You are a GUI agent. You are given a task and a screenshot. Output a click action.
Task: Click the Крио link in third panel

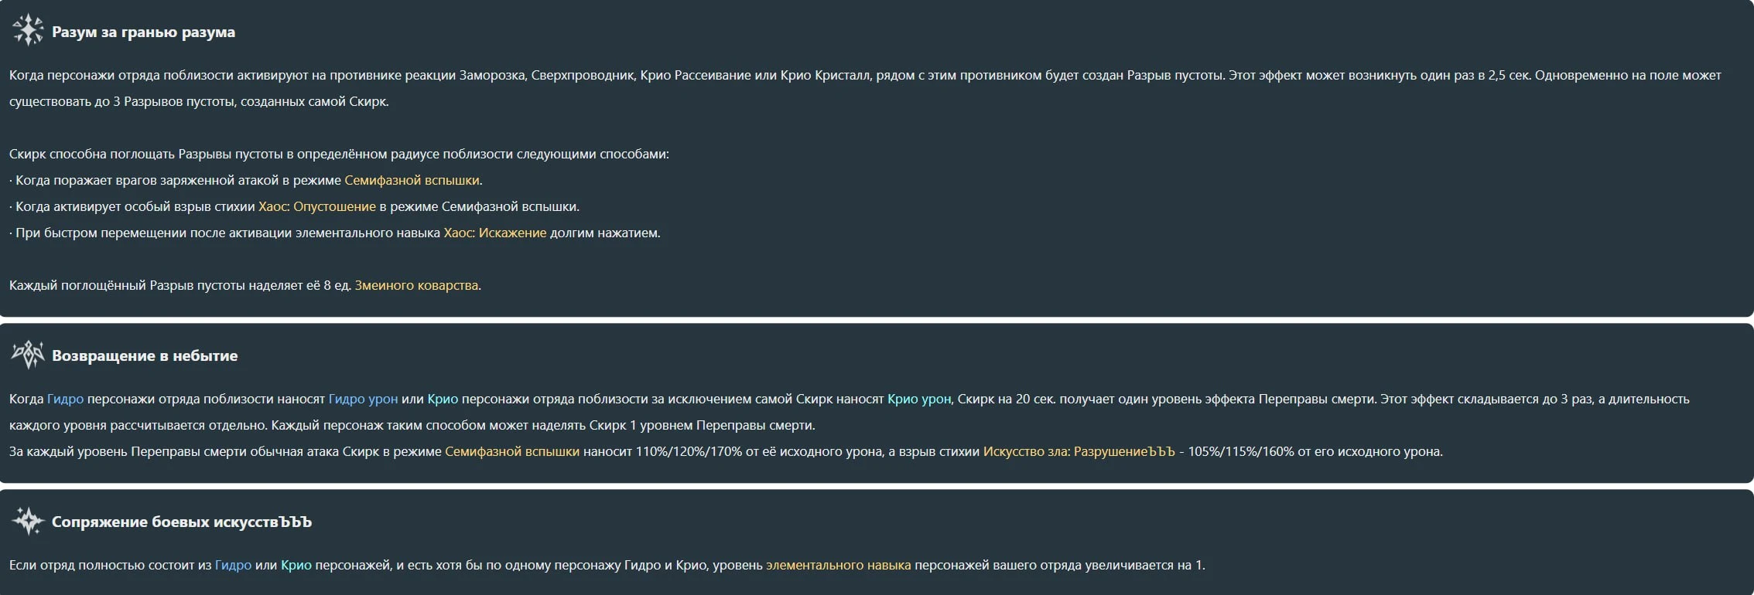(296, 565)
